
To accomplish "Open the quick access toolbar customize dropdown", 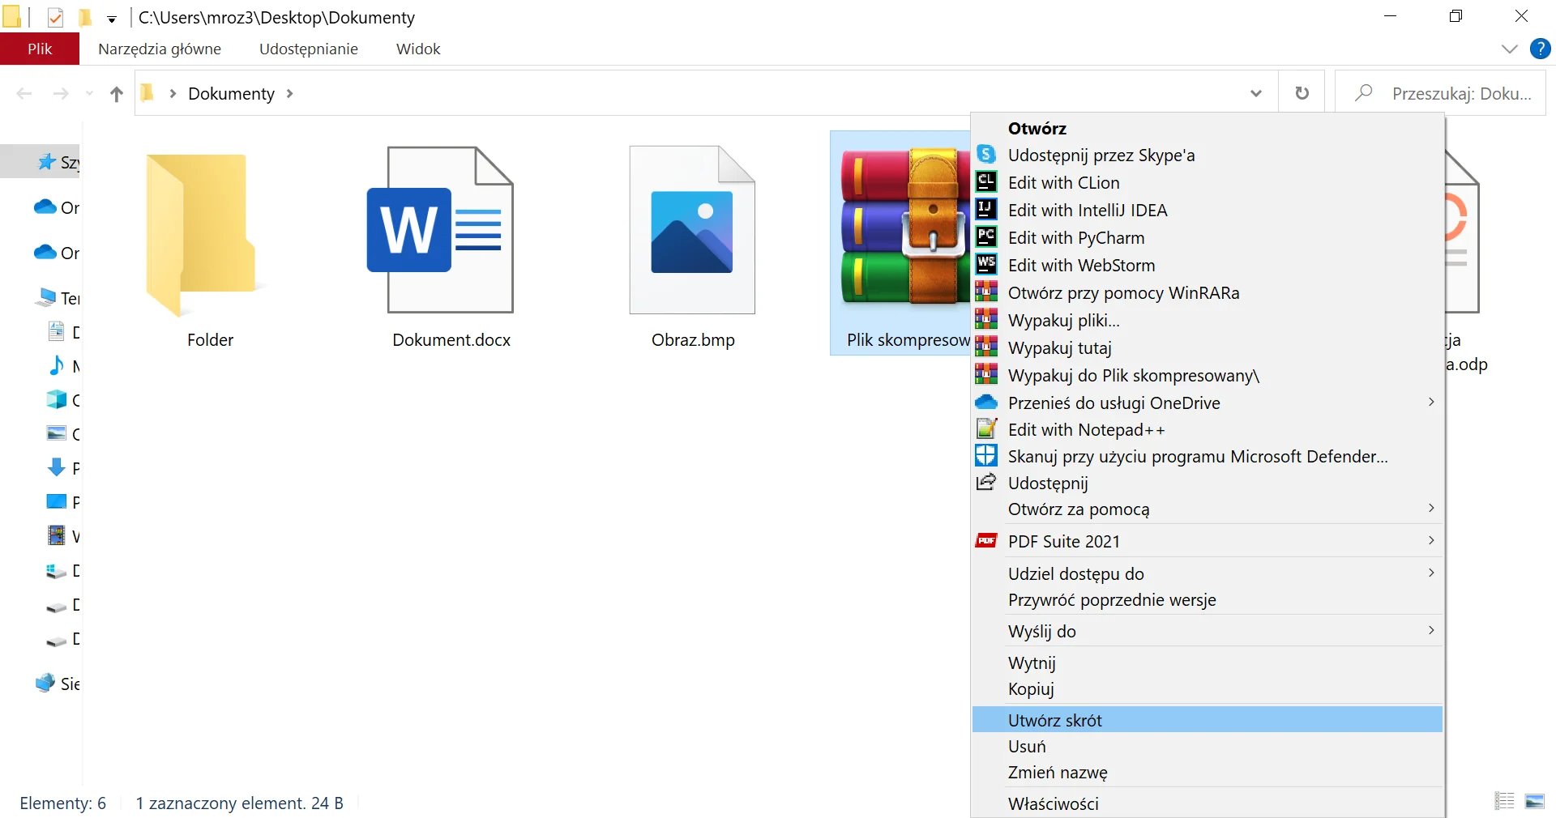I will click(x=112, y=19).
